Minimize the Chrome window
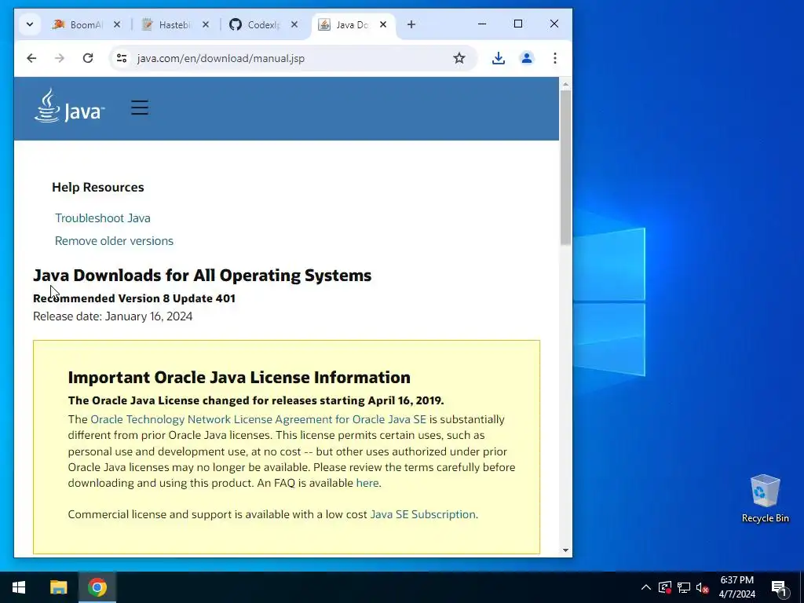Viewport: 804px width, 603px height. (x=482, y=24)
